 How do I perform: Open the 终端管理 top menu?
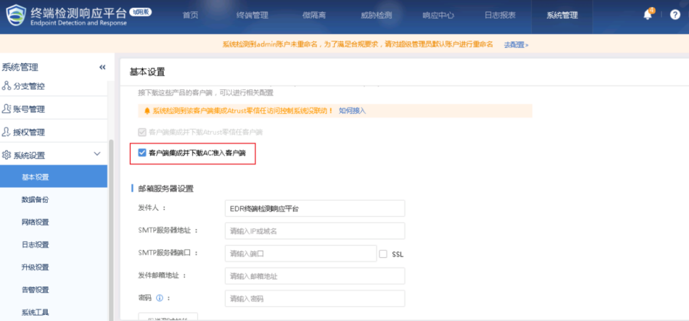coord(252,16)
